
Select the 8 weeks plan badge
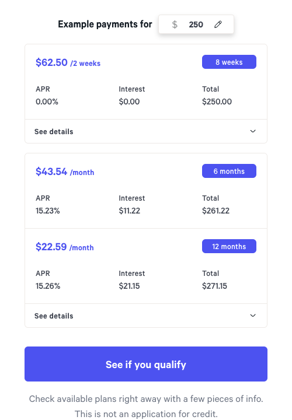point(229,62)
